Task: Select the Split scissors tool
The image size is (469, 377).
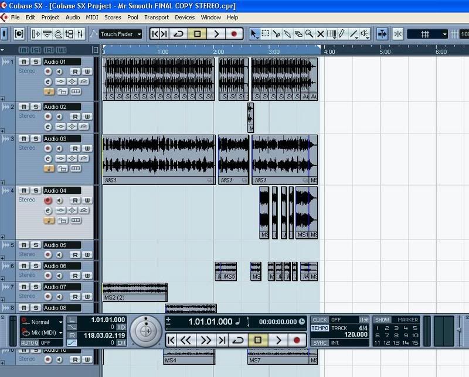Action: tap(276, 34)
